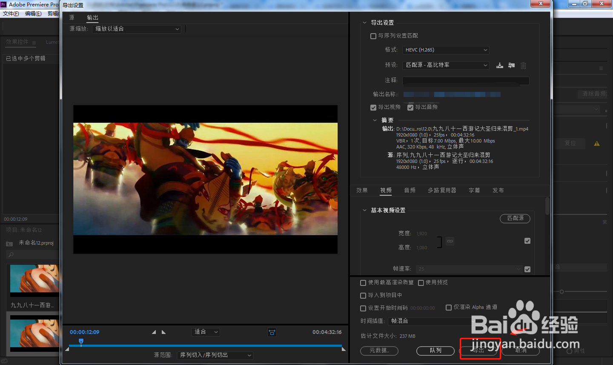This screenshot has height=365, width=613.
Task: Click the width-height link chain icon
Action: (450, 241)
